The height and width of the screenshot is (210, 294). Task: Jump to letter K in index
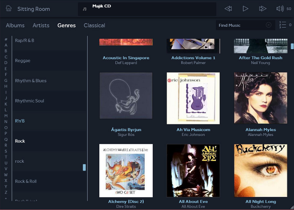pos(6,104)
